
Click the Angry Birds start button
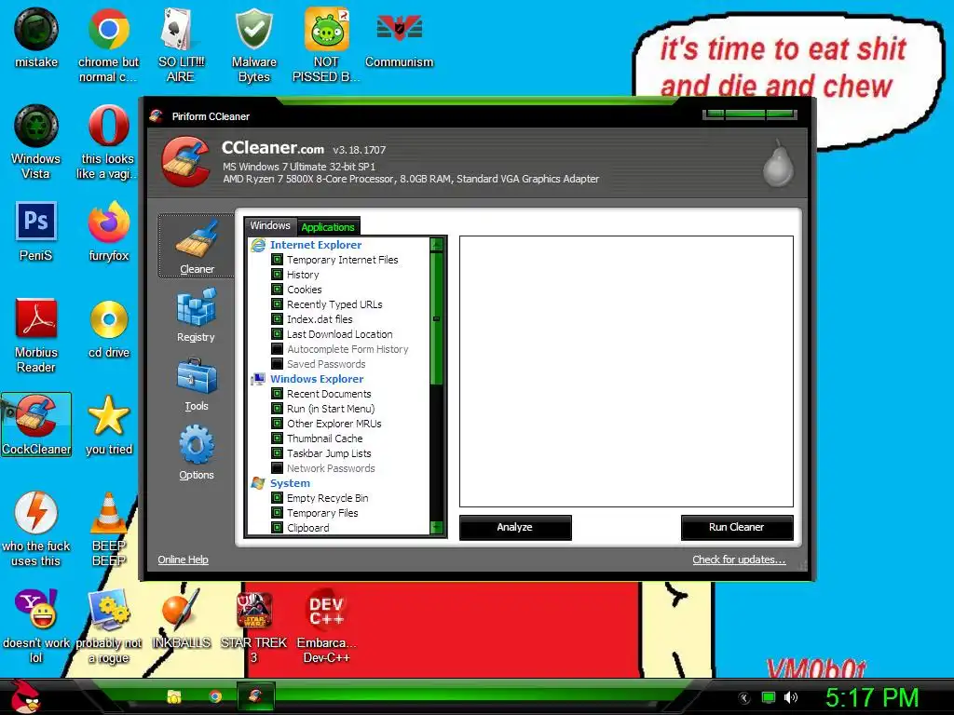coord(24,696)
